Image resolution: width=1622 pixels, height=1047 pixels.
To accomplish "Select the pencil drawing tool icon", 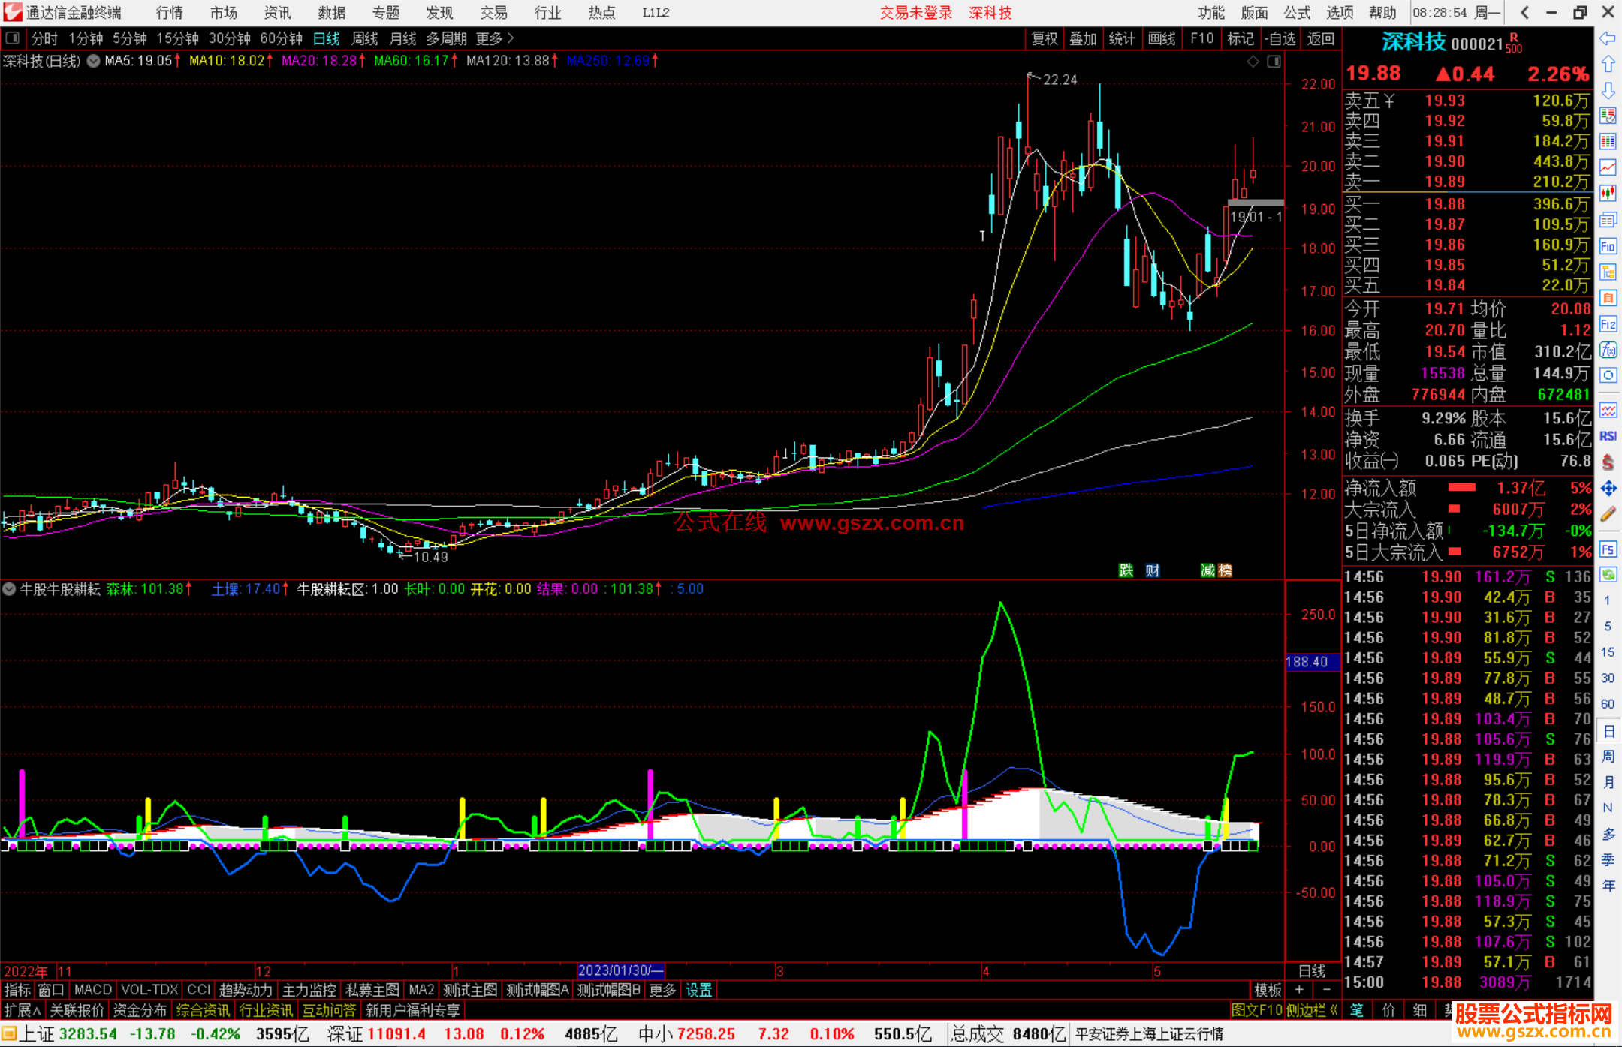I will (1608, 515).
